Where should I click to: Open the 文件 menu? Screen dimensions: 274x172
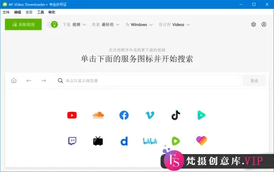tap(6, 12)
